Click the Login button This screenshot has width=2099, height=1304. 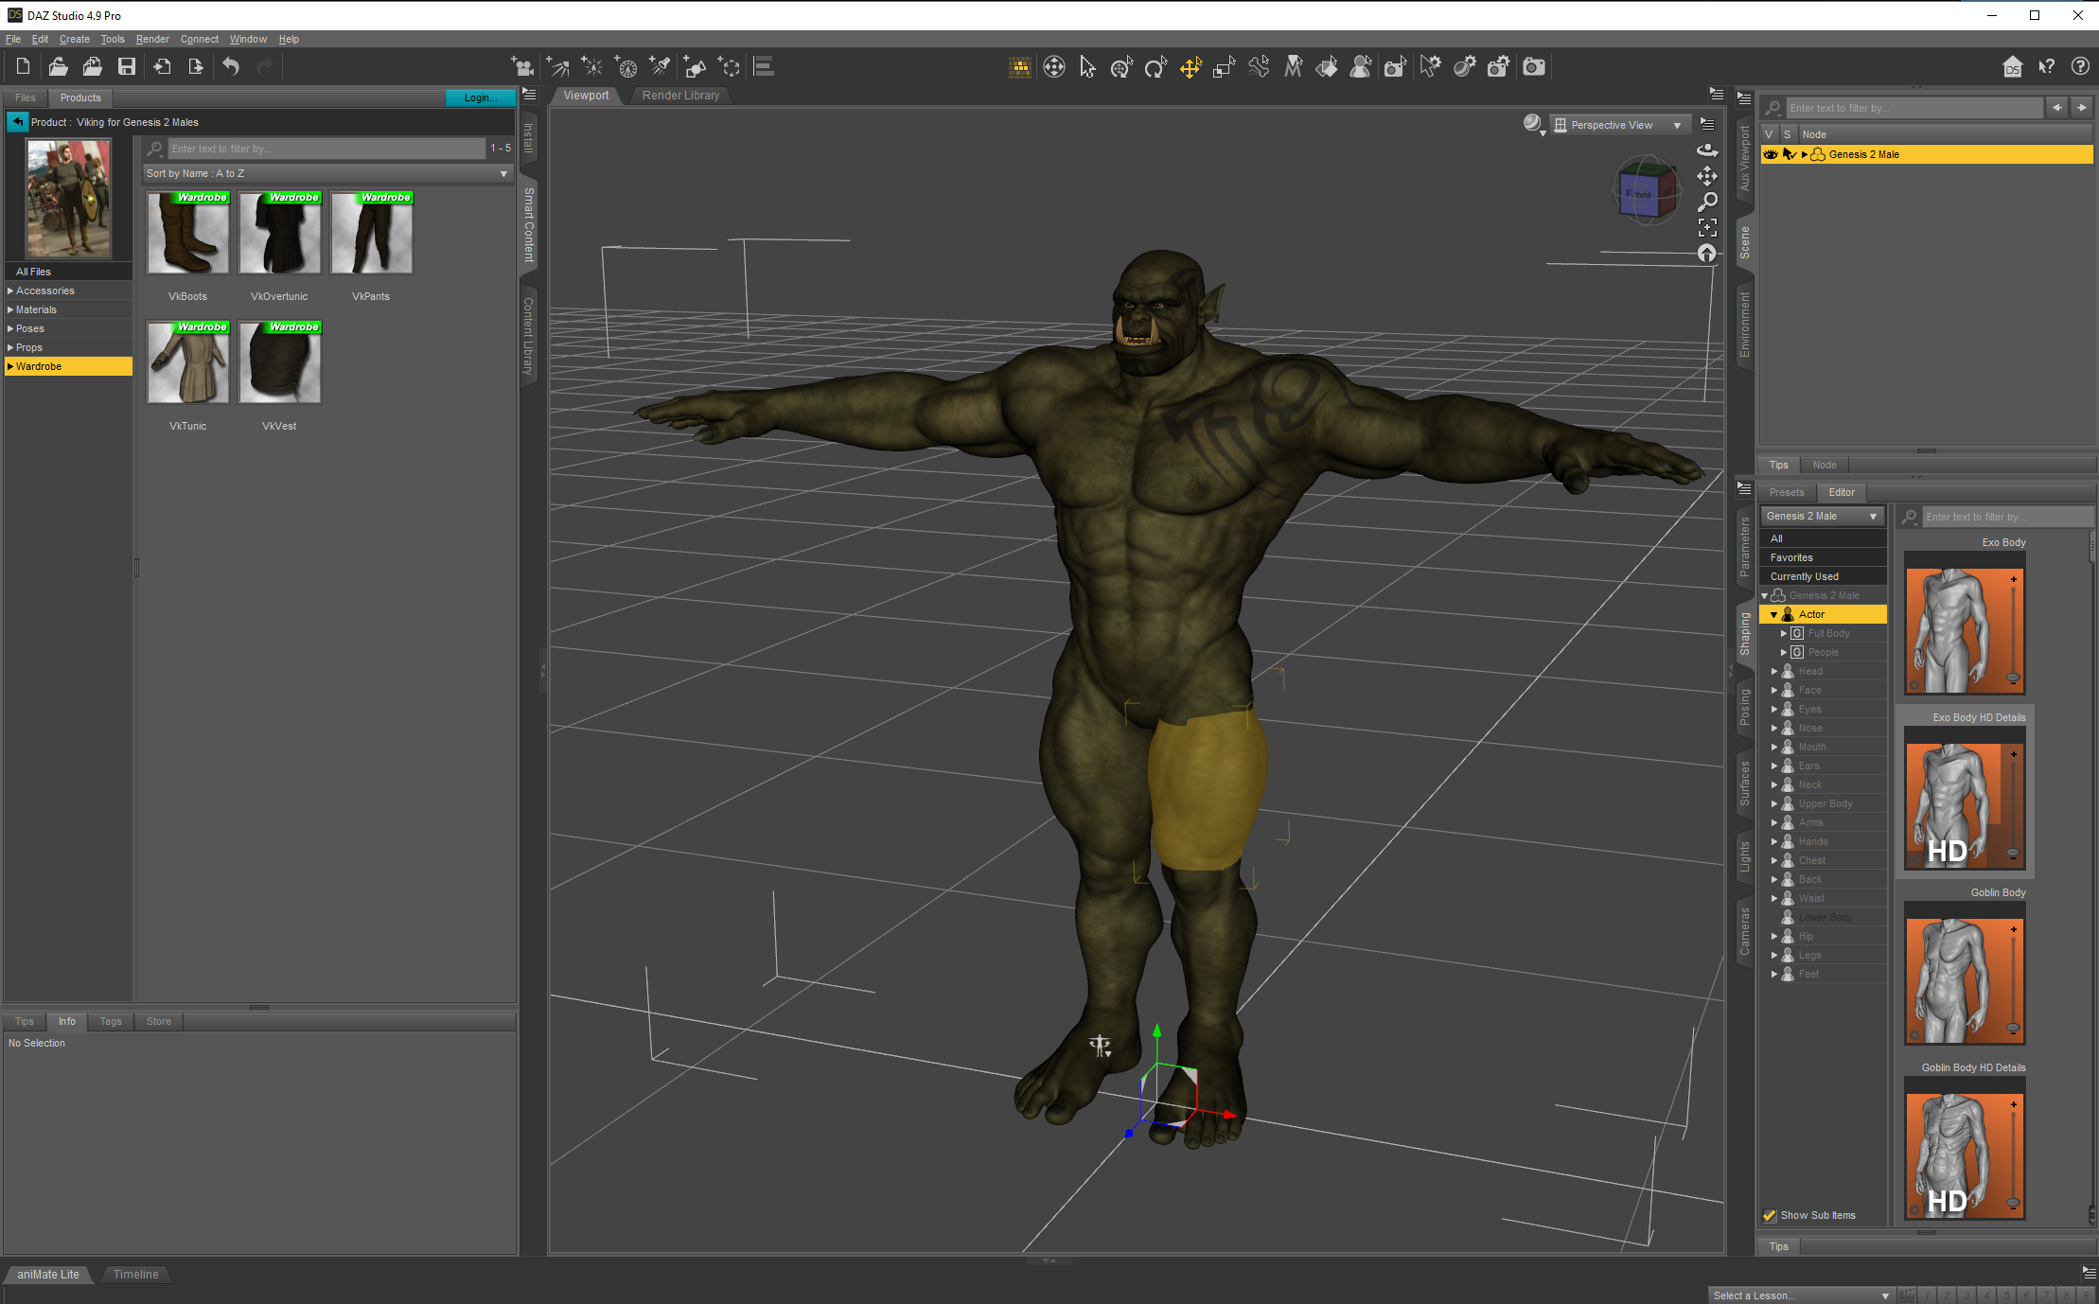point(481,97)
